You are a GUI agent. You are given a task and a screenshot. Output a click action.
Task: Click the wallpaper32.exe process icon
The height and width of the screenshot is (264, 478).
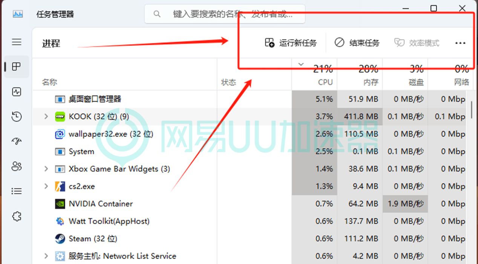click(x=60, y=134)
